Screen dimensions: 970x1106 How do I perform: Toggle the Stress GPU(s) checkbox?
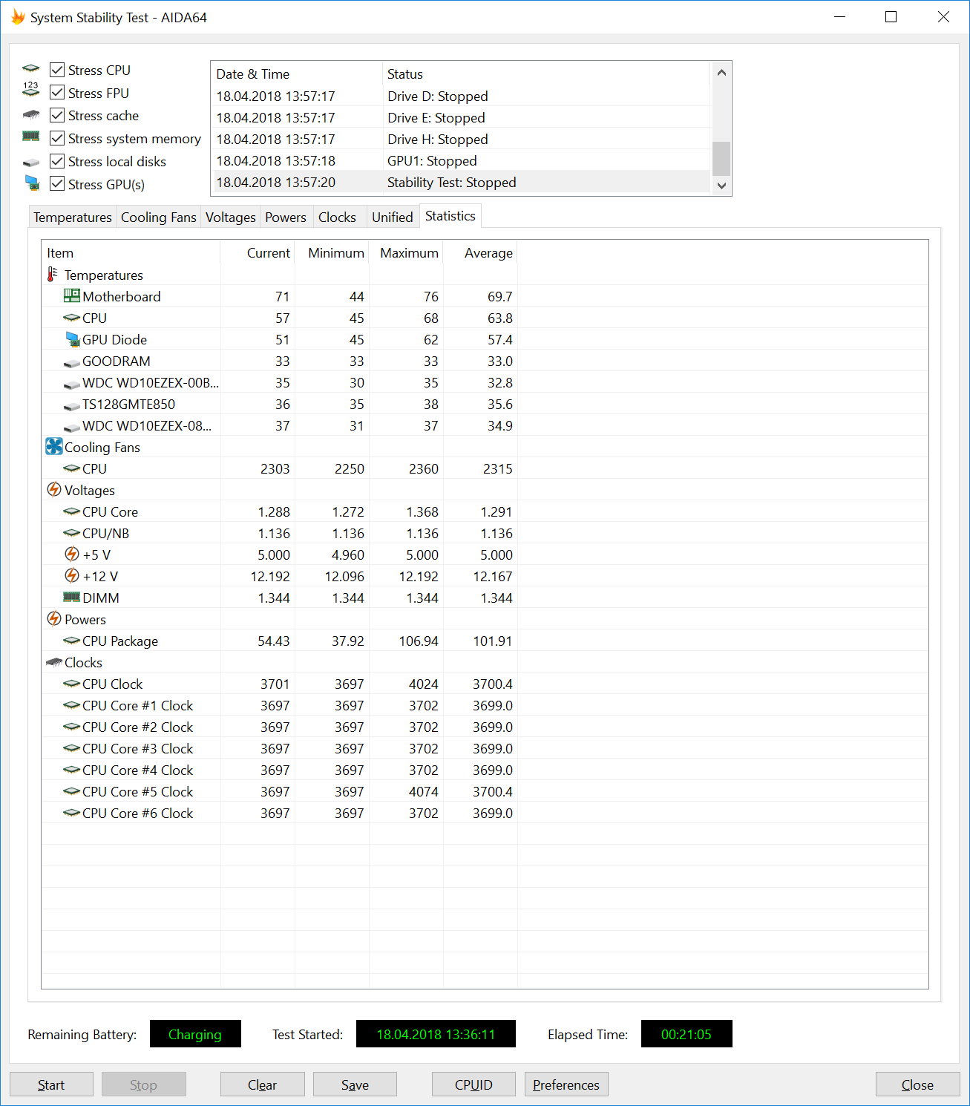coord(57,184)
